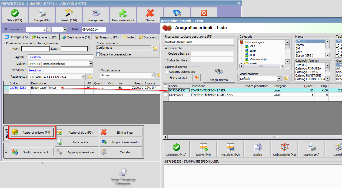This screenshot has height=188, width=342.
Task: Click the red power exit toolbar button
Action: (x=204, y=12)
